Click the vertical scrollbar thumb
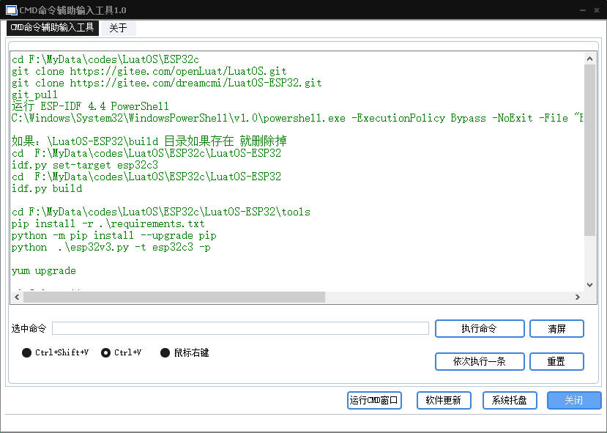 click(x=589, y=150)
